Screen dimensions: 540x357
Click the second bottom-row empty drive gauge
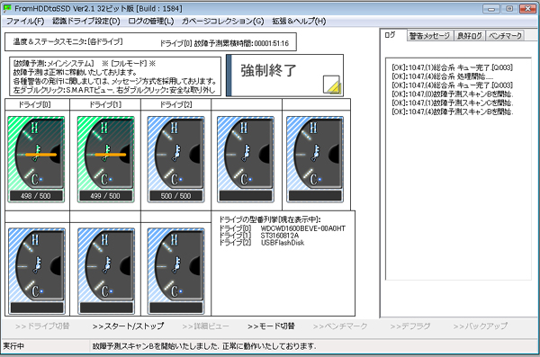106,271
